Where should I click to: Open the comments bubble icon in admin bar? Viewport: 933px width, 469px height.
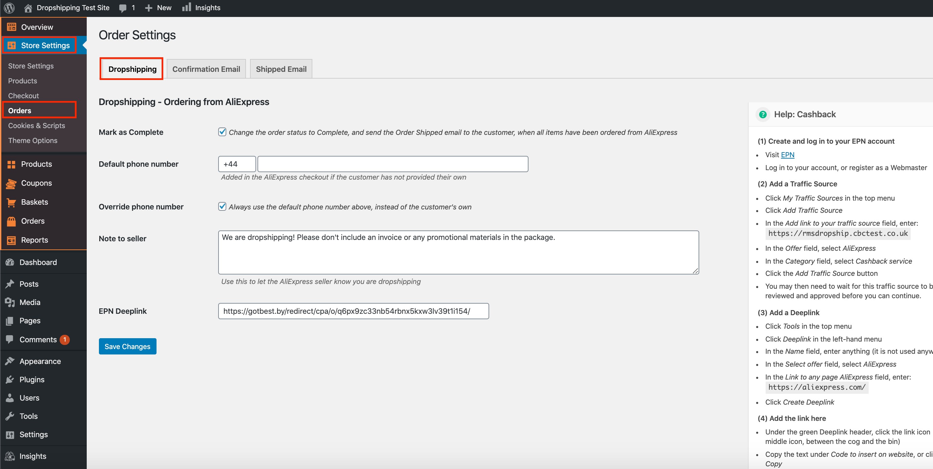click(123, 8)
